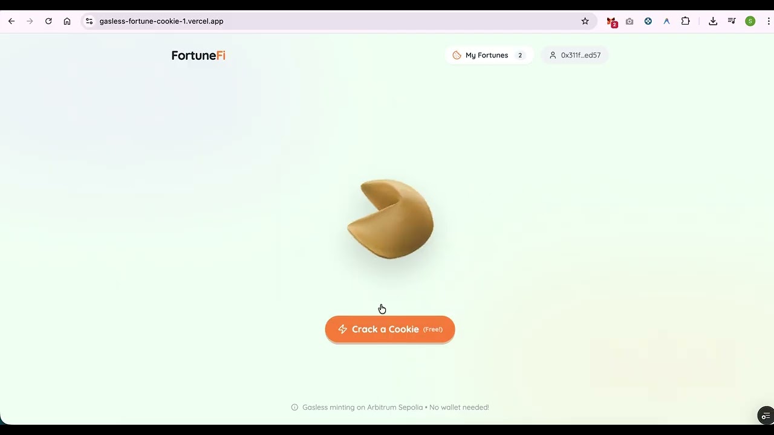The width and height of the screenshot is (774, 435).
Task: Open the green profile avatar
Action: pyautogui.click(x=750, y=21)
